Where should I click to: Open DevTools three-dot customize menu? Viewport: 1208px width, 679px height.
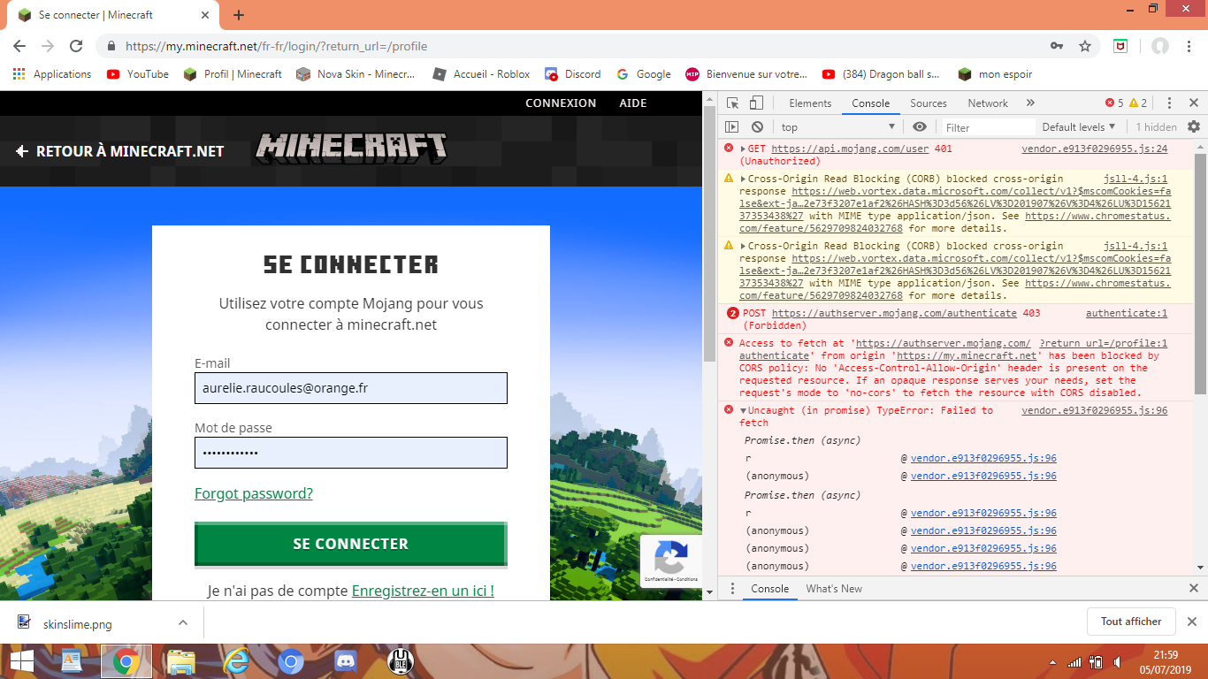point(1169,103)
